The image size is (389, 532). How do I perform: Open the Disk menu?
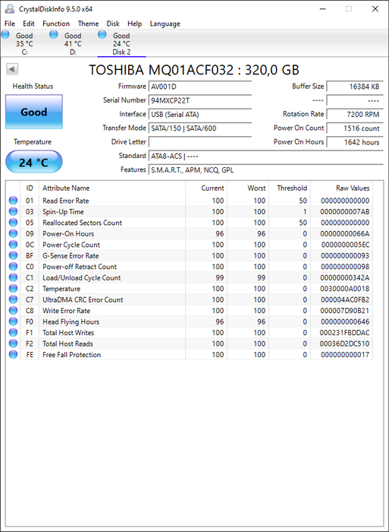click(113, 24)
